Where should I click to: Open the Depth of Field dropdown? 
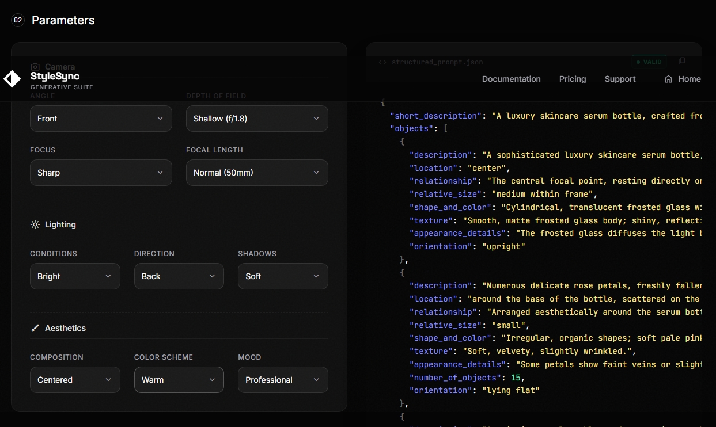pyautogui.click(x=257, y=119)
